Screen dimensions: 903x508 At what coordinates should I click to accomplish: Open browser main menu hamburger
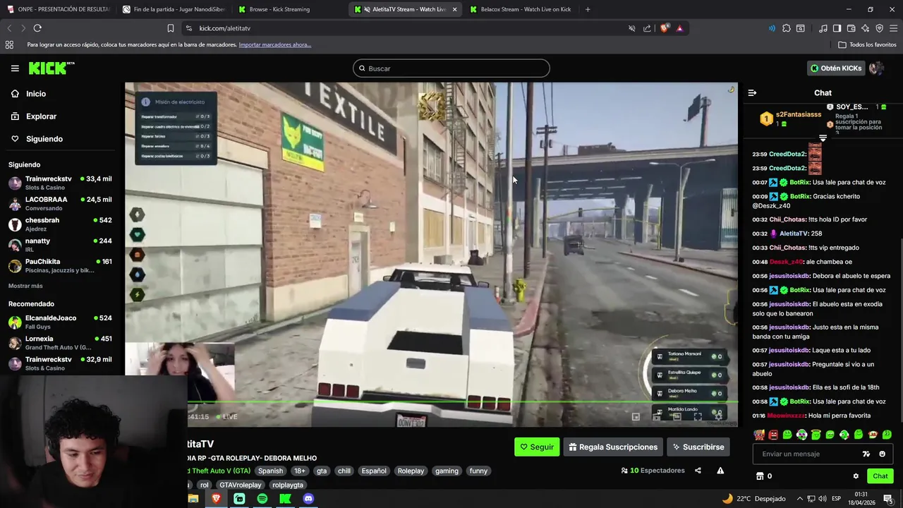click(x=893, y=28)
